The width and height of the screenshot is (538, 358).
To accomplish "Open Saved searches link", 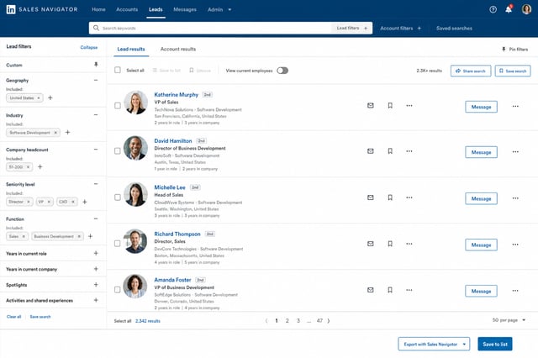I will (454, 28).
